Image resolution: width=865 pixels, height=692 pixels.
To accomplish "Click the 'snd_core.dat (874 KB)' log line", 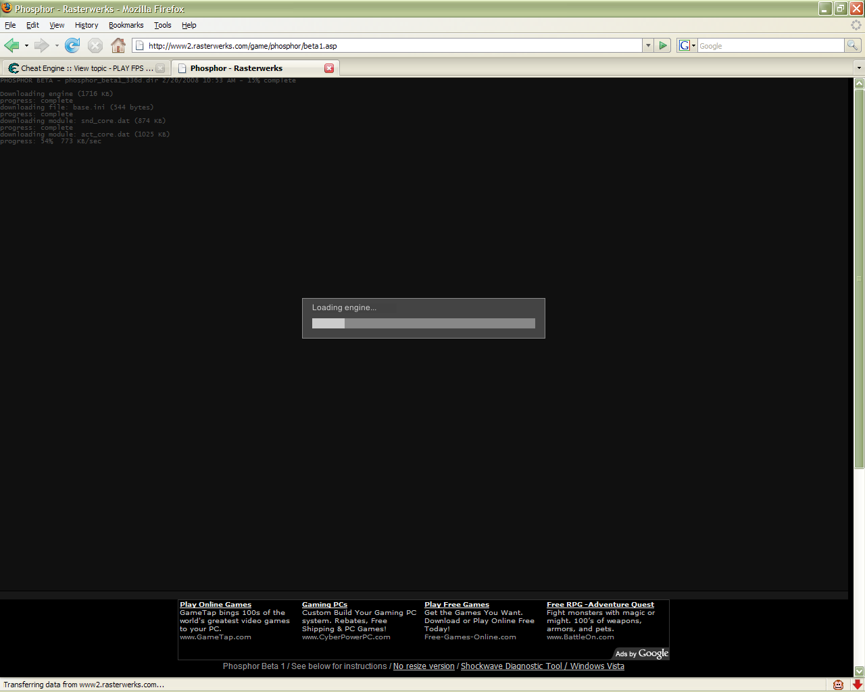I will [x=83, y=121].
